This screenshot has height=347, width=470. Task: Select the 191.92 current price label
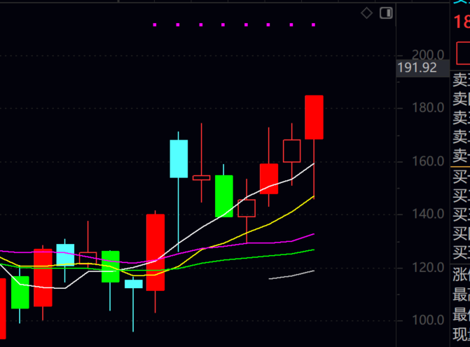[x=416, y=68]
